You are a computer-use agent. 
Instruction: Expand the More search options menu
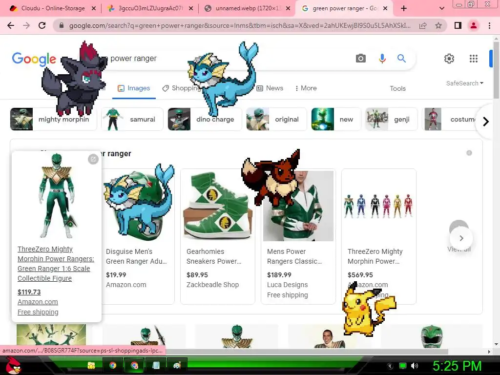coord(306,88)
